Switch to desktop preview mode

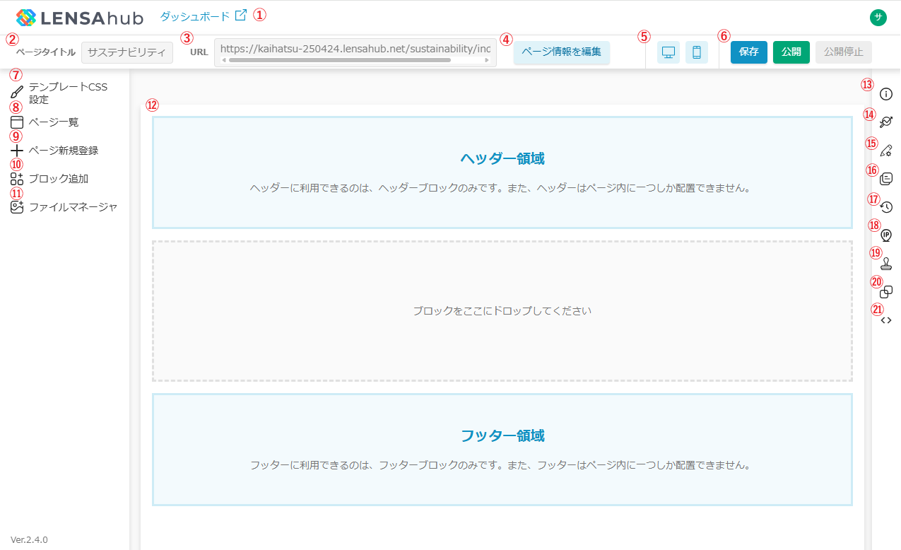point(669,52)
